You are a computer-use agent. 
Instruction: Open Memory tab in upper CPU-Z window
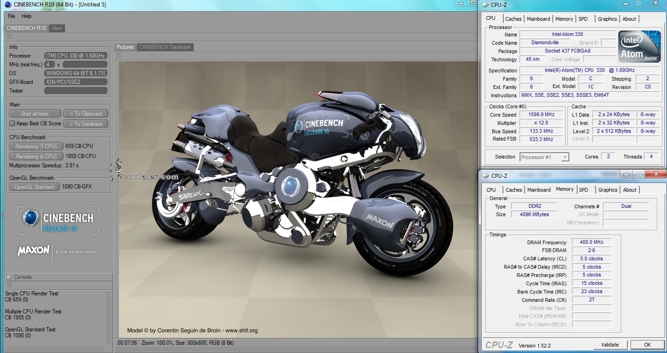click(564, 19)
